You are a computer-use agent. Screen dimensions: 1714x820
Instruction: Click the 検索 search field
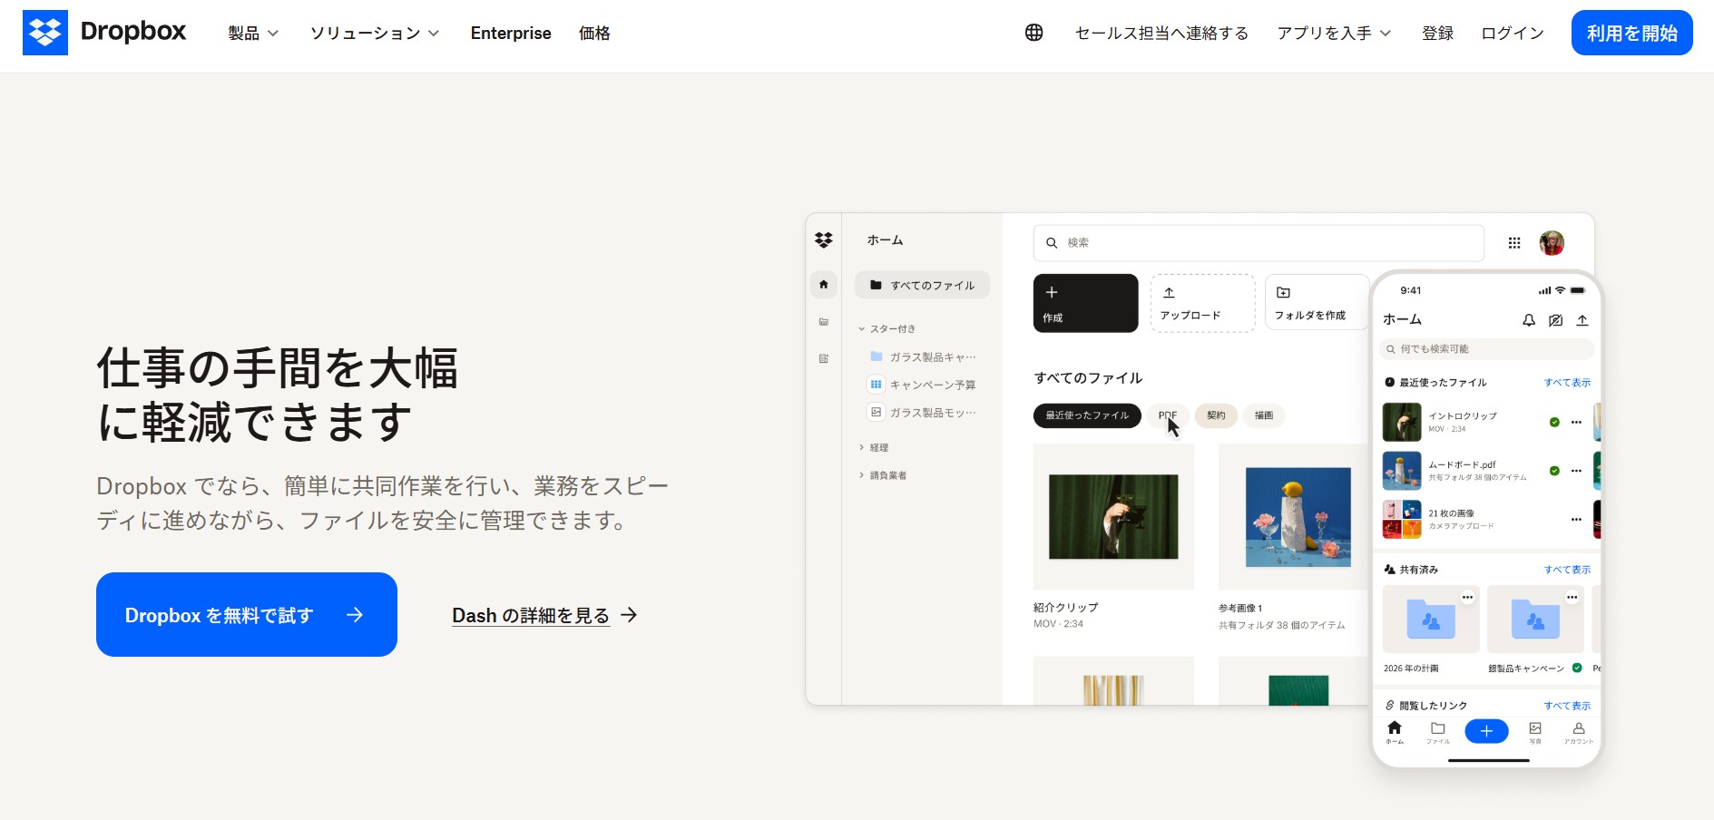click(1259, 243)
